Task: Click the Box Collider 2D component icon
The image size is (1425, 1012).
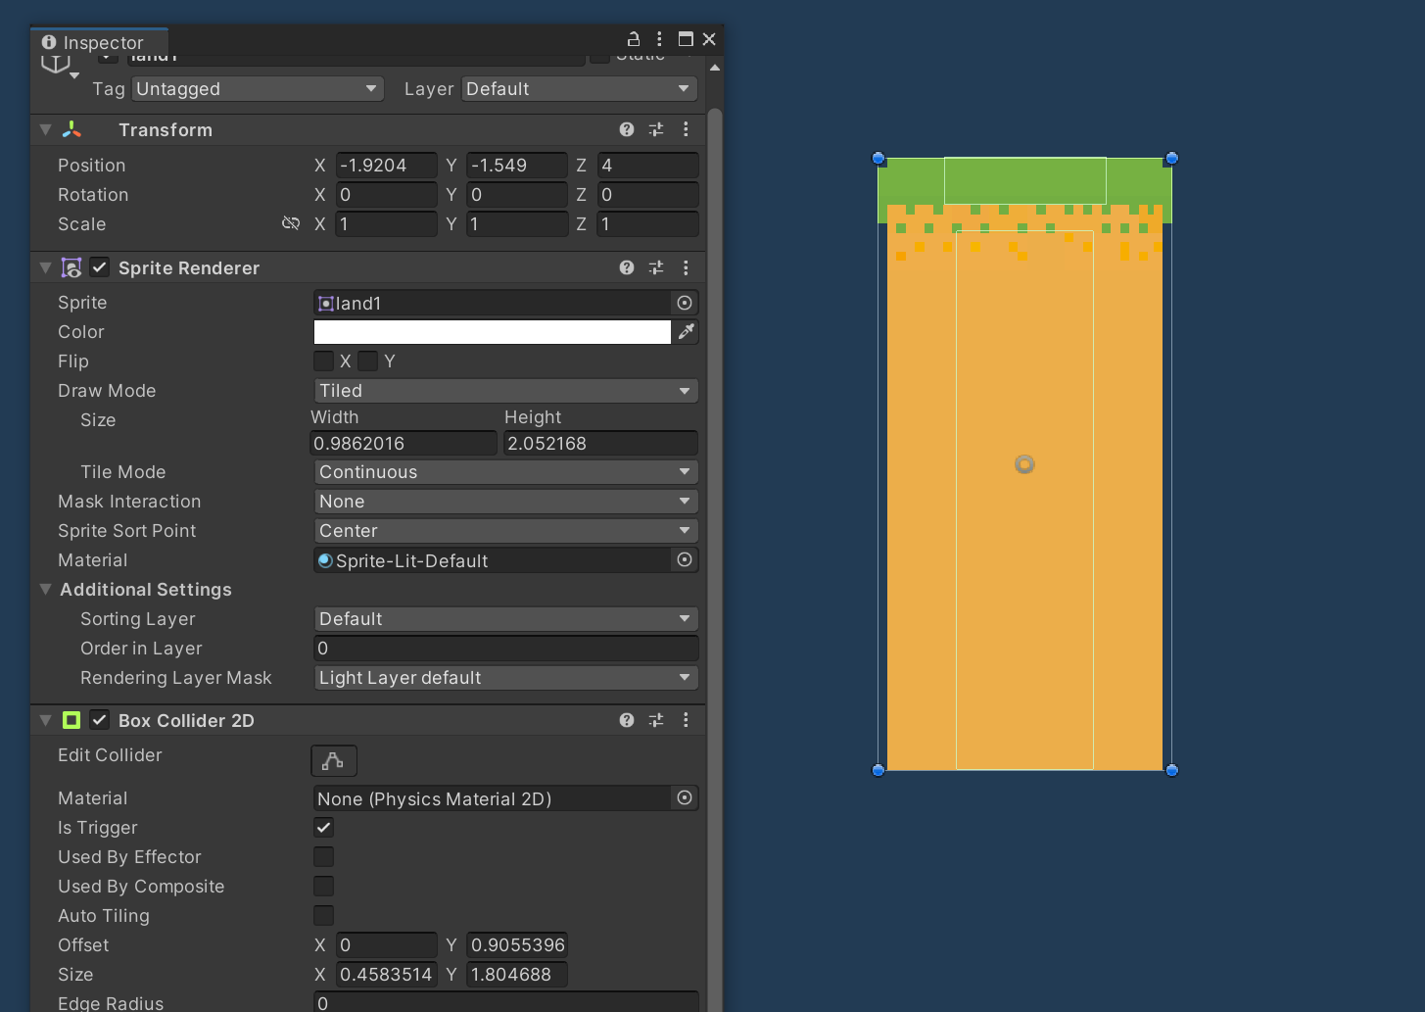Action: (x=71, y=720)
